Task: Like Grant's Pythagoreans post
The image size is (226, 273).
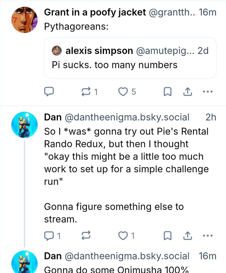Action: click(124, 92)
